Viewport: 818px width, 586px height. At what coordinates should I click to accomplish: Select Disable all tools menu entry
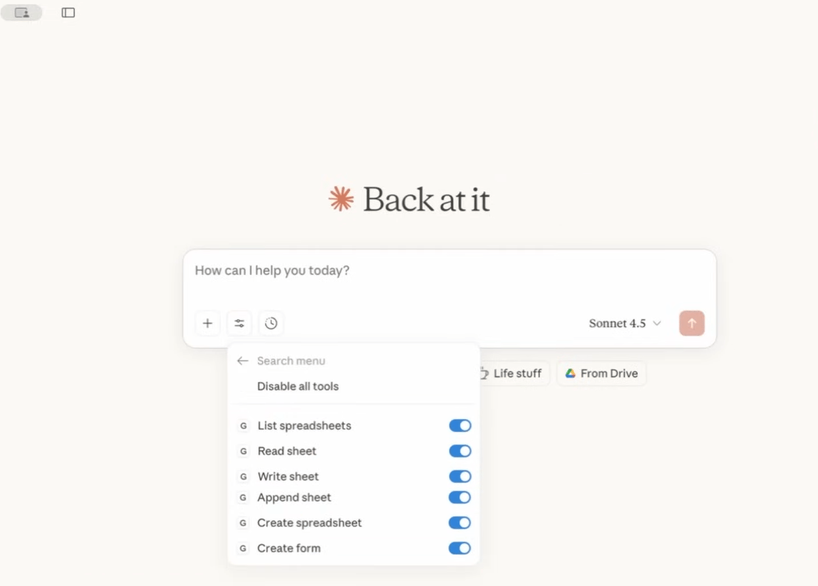298,386
